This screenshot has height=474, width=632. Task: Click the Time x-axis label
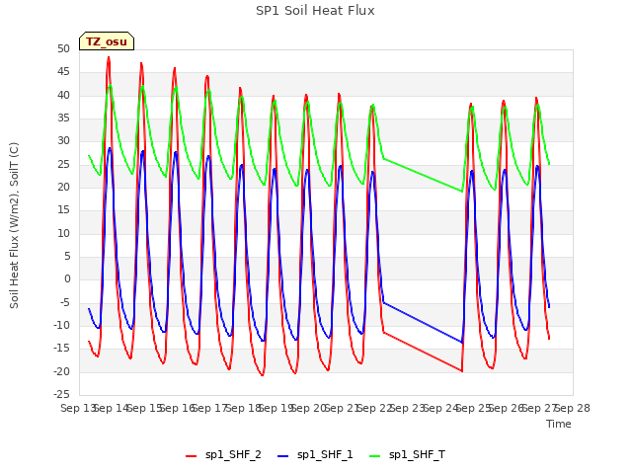click(559, 424)
